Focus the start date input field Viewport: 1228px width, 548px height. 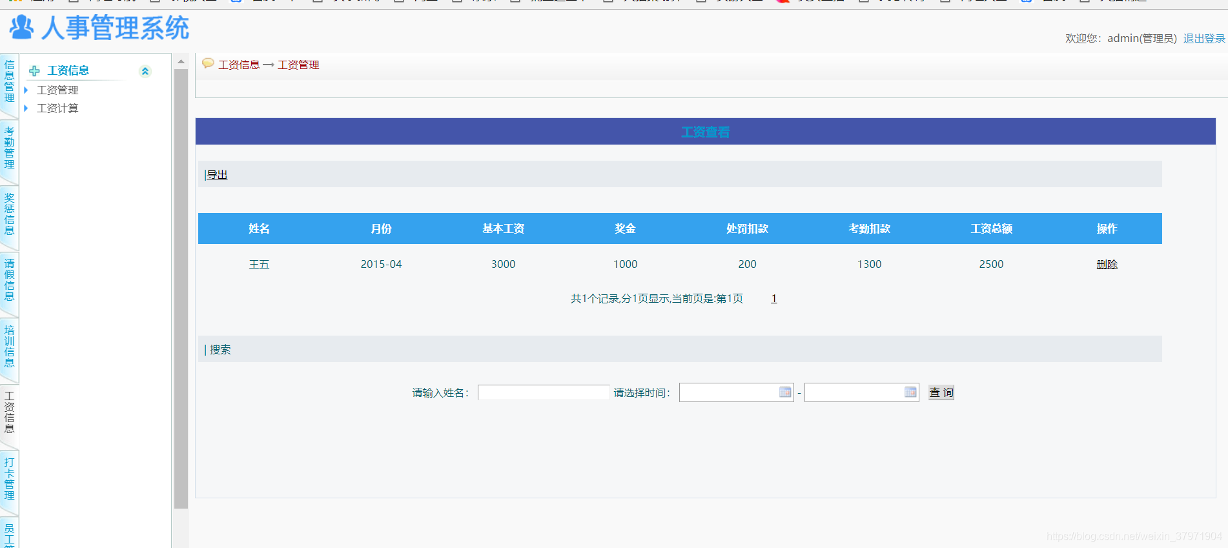point(736,392)
